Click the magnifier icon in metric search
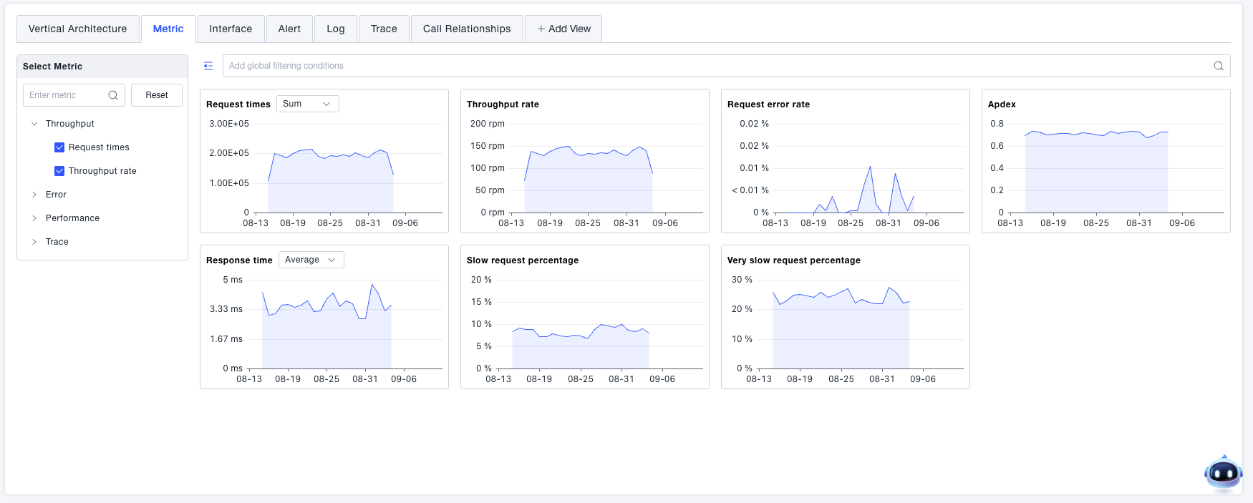1253x503 pixels. (x=113, y=95)
